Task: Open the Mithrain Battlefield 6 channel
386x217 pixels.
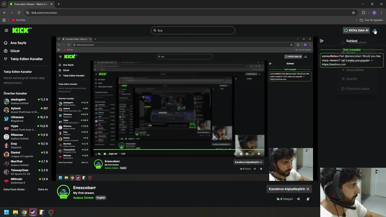Action: 26,181
